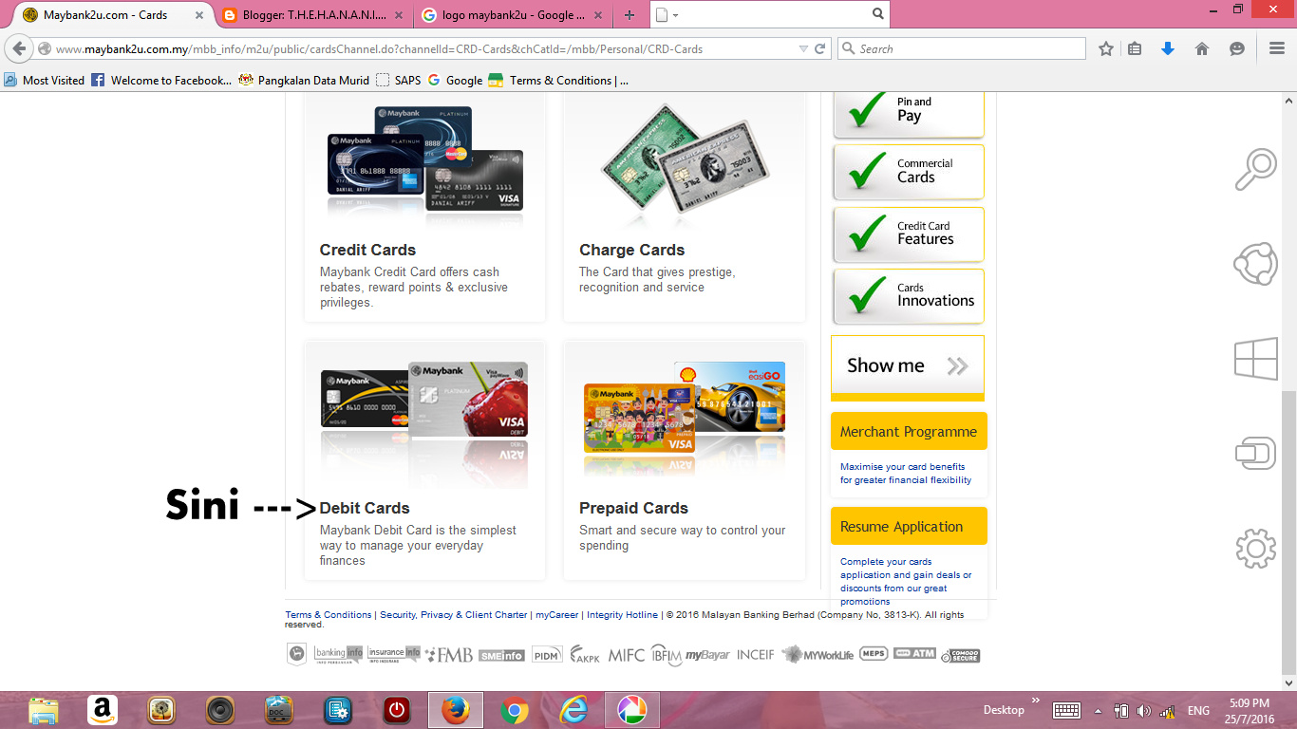The image size is (1297, 729).
Task: Open the Debit Cards link
Action: (365, 508)
